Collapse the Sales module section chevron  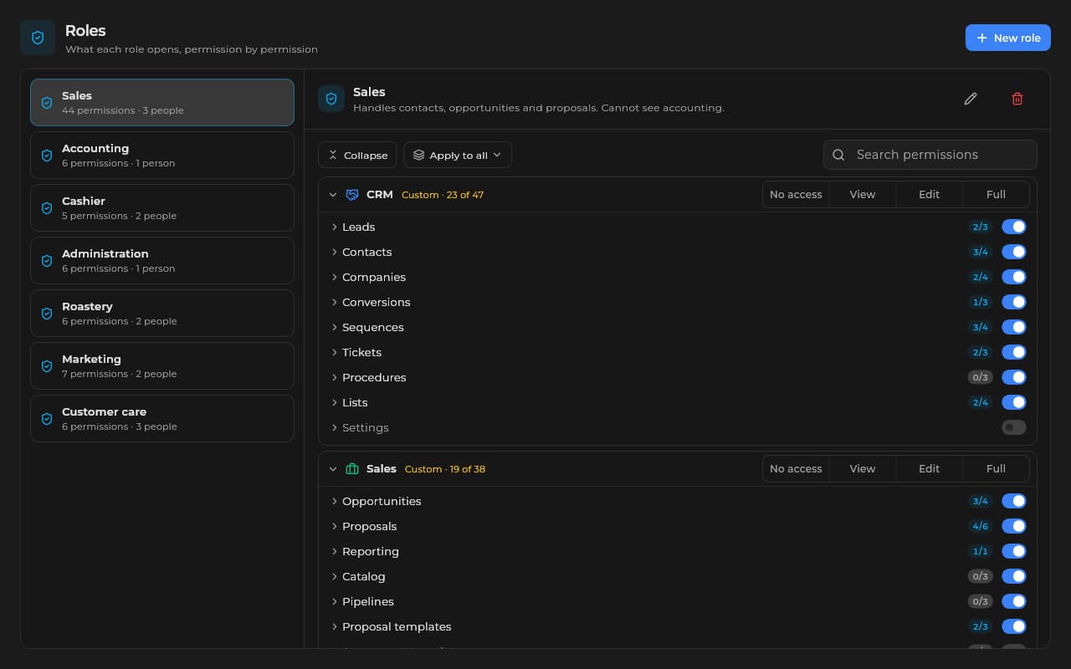[x=333, y=469]
